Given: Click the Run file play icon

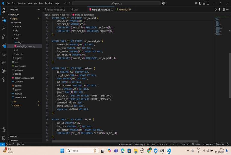Looking at the screenshot, I should [x=216, y=10].
